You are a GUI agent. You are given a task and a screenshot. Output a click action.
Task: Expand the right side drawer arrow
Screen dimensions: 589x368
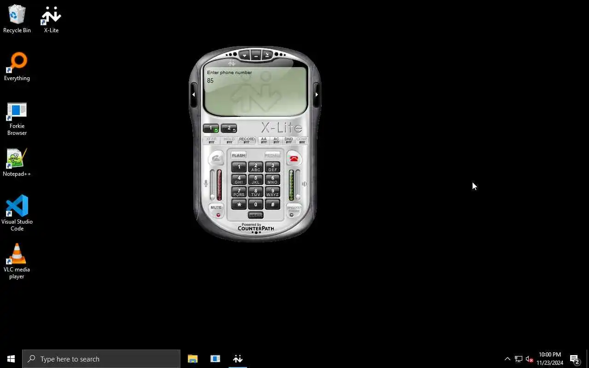(317, 94)
